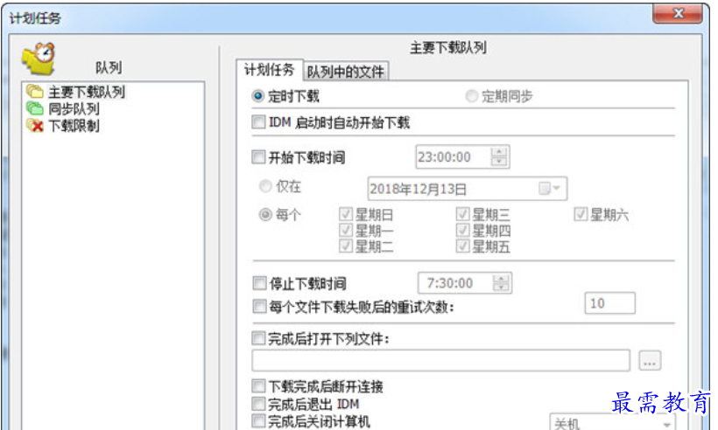
Task: Toggle the 星期六 checkbox
Action: [581, 214]
